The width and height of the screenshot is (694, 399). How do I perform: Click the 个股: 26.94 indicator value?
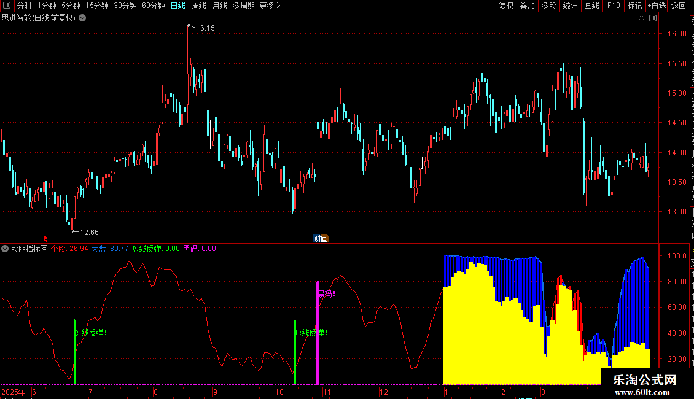(69, 249)
